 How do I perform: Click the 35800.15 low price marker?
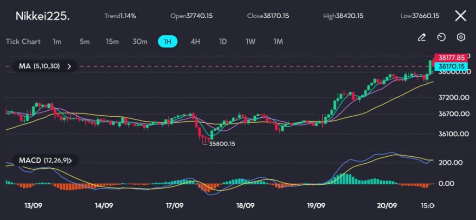[x=222, y=144]
